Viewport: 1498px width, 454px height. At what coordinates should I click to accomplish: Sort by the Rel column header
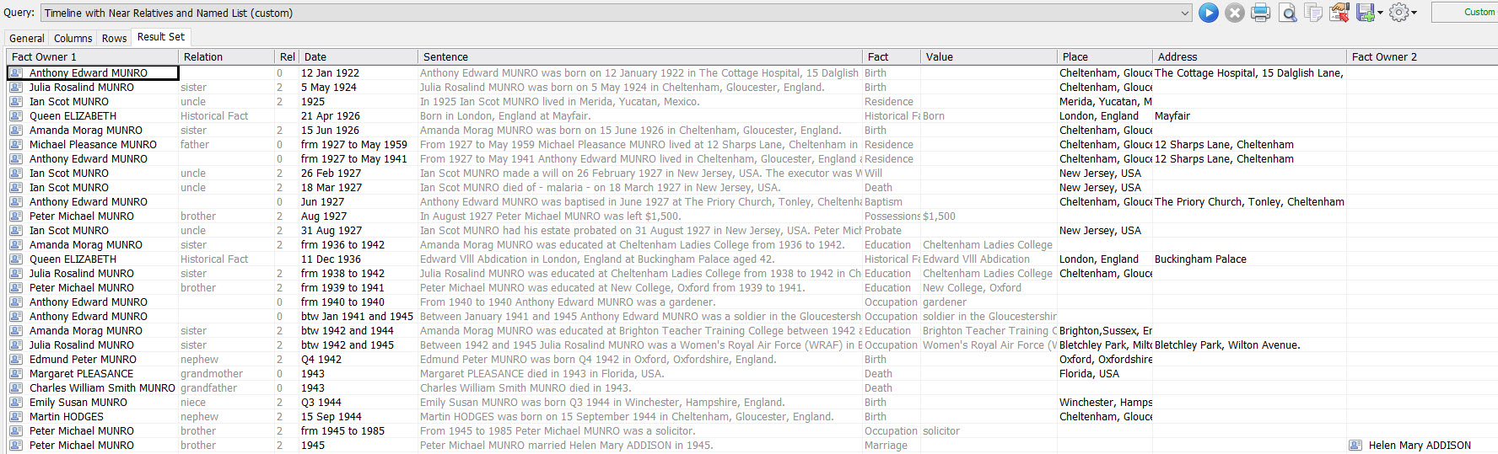(x=288, y=56)
